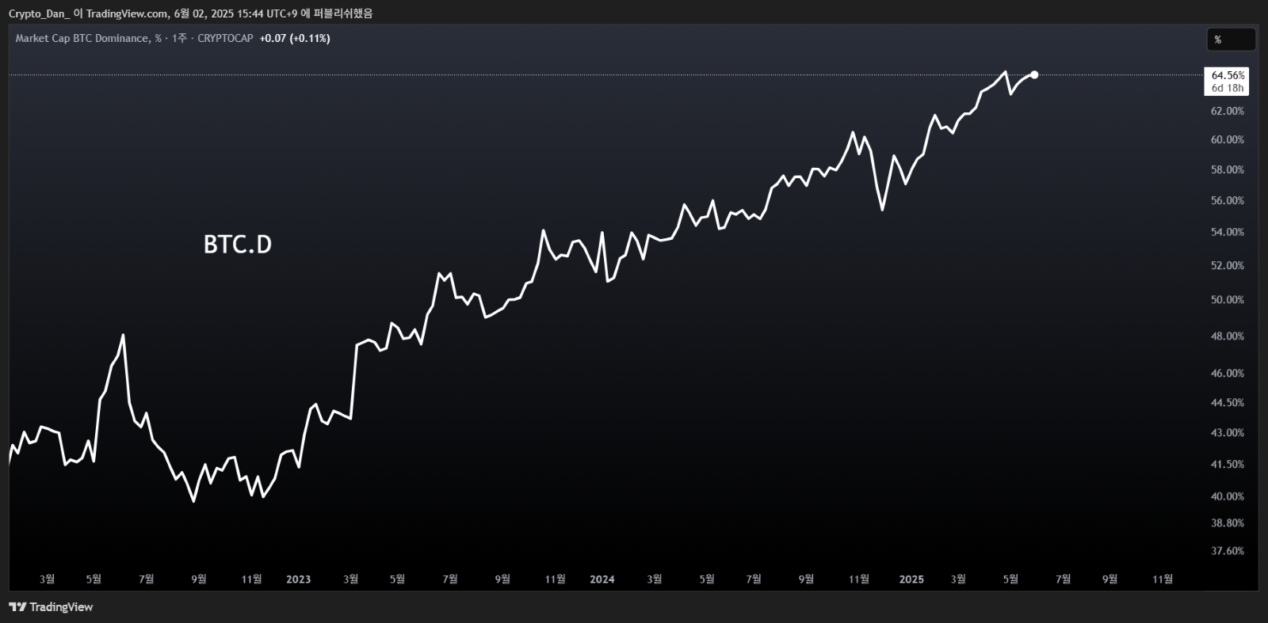1268x623 pixels.
Task: Click the CRYPTOCAP source label
Action: (225, 38)
